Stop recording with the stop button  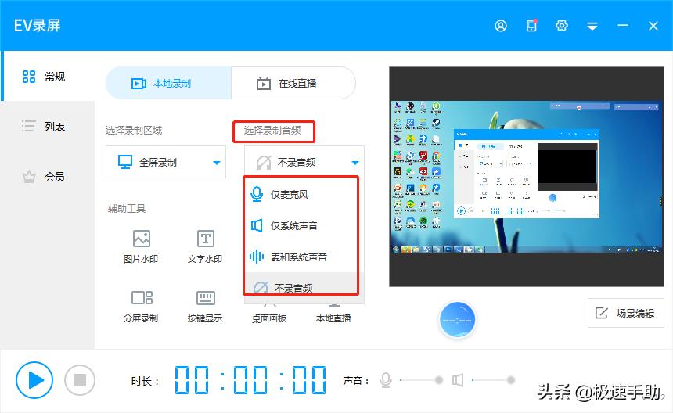coord(79,380)
